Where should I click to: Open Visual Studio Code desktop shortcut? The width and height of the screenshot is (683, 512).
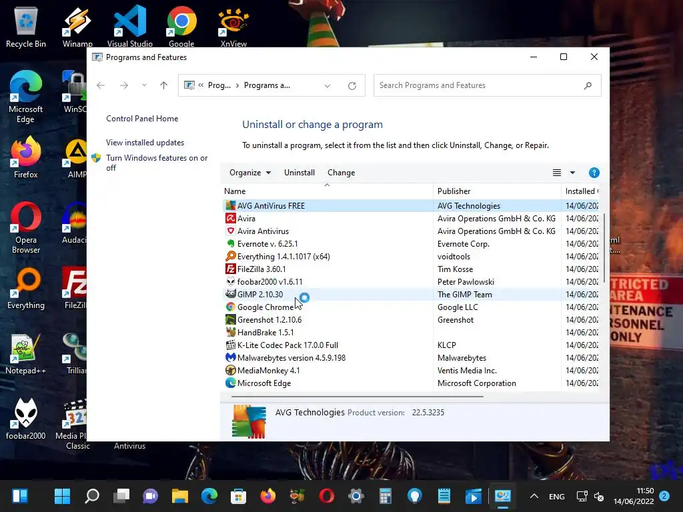[130, 27]
